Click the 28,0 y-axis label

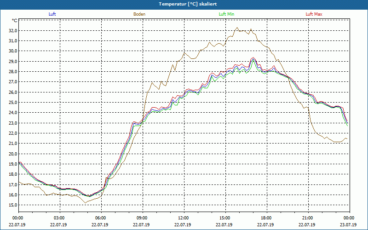coord(13,72)
